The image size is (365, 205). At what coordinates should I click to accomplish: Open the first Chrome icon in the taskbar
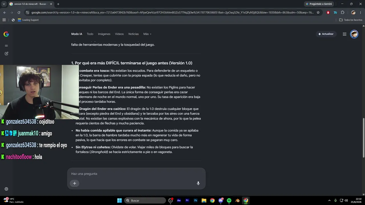(212, 200)
